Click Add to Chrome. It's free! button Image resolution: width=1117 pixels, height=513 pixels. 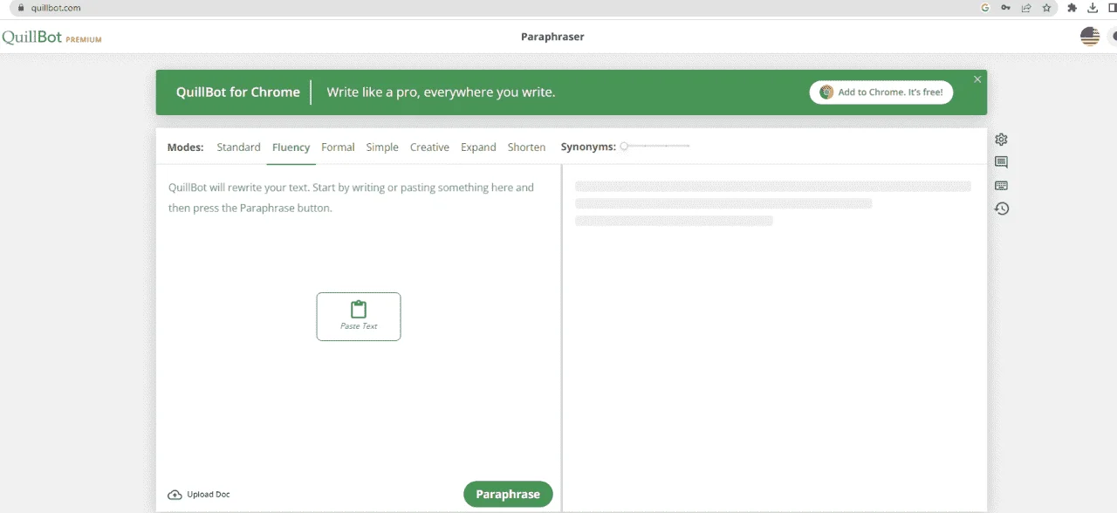[881, 92]
